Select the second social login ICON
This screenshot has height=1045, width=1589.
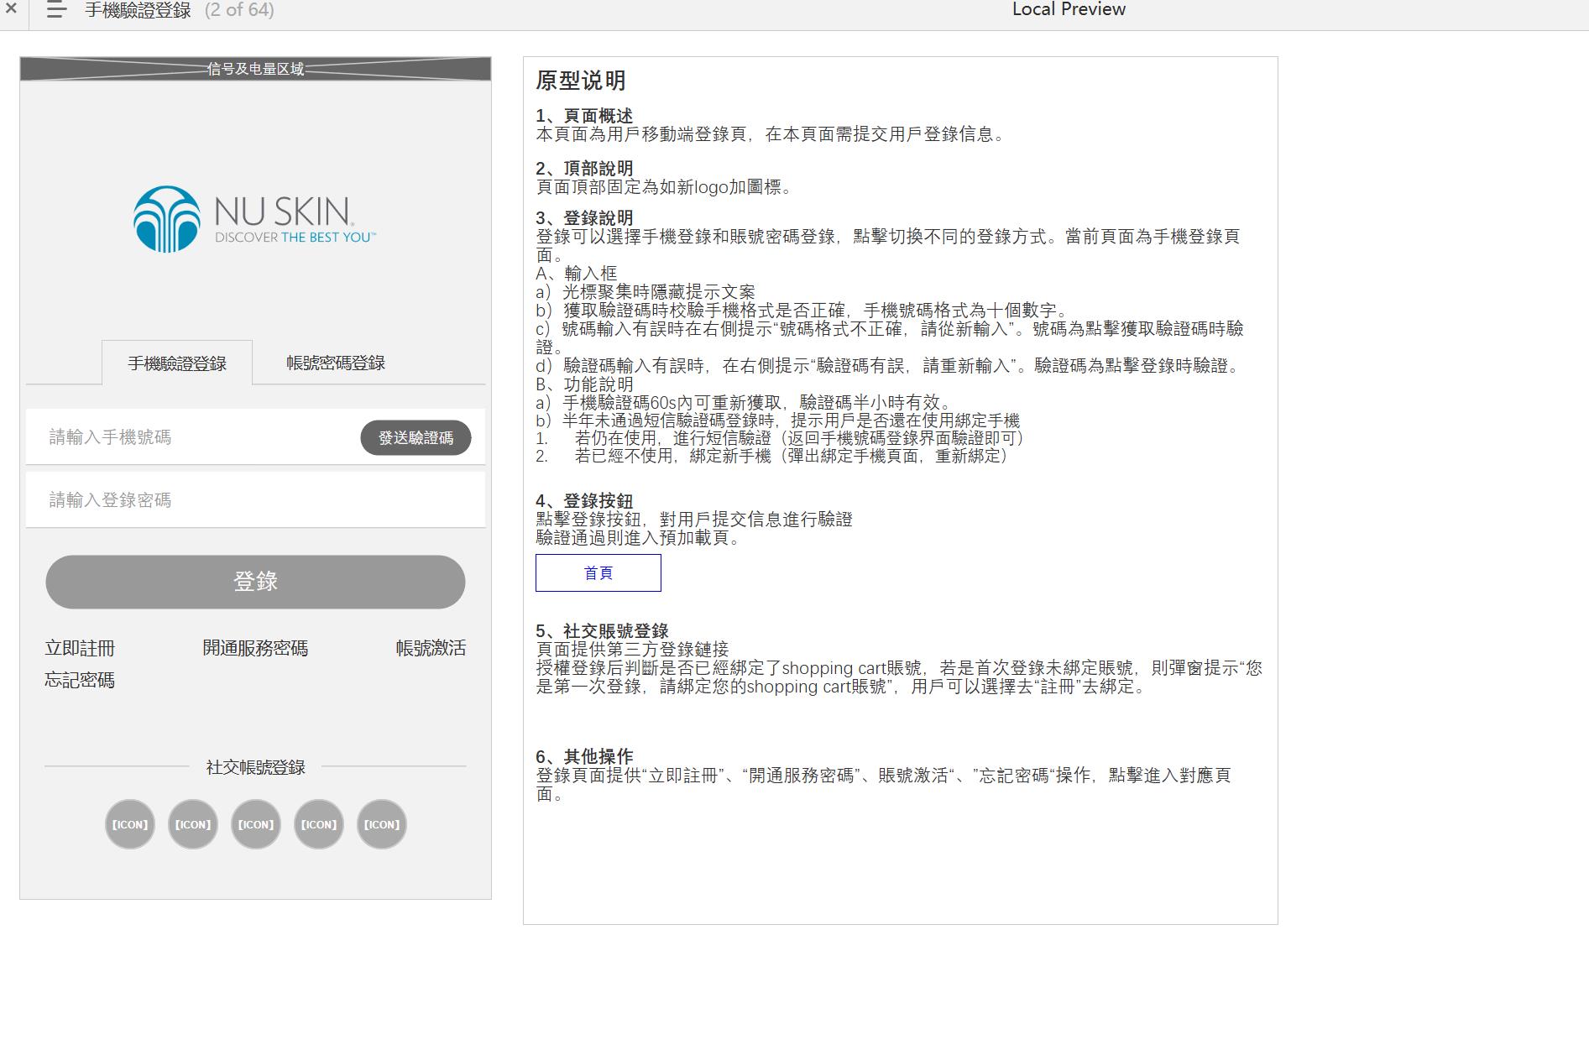[193, 824]
